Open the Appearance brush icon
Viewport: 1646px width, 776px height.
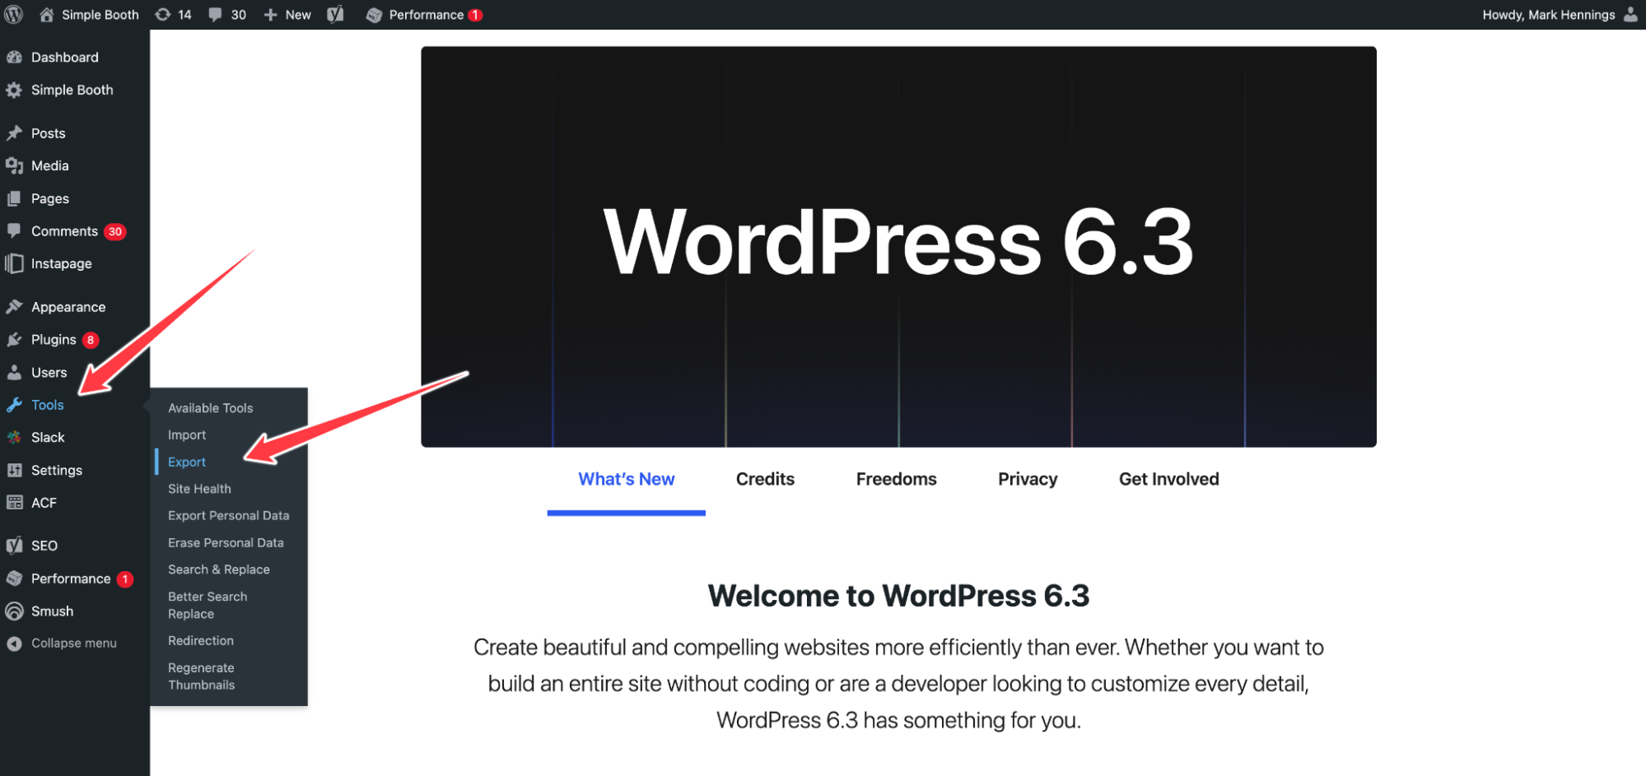(x=14, y=307)
